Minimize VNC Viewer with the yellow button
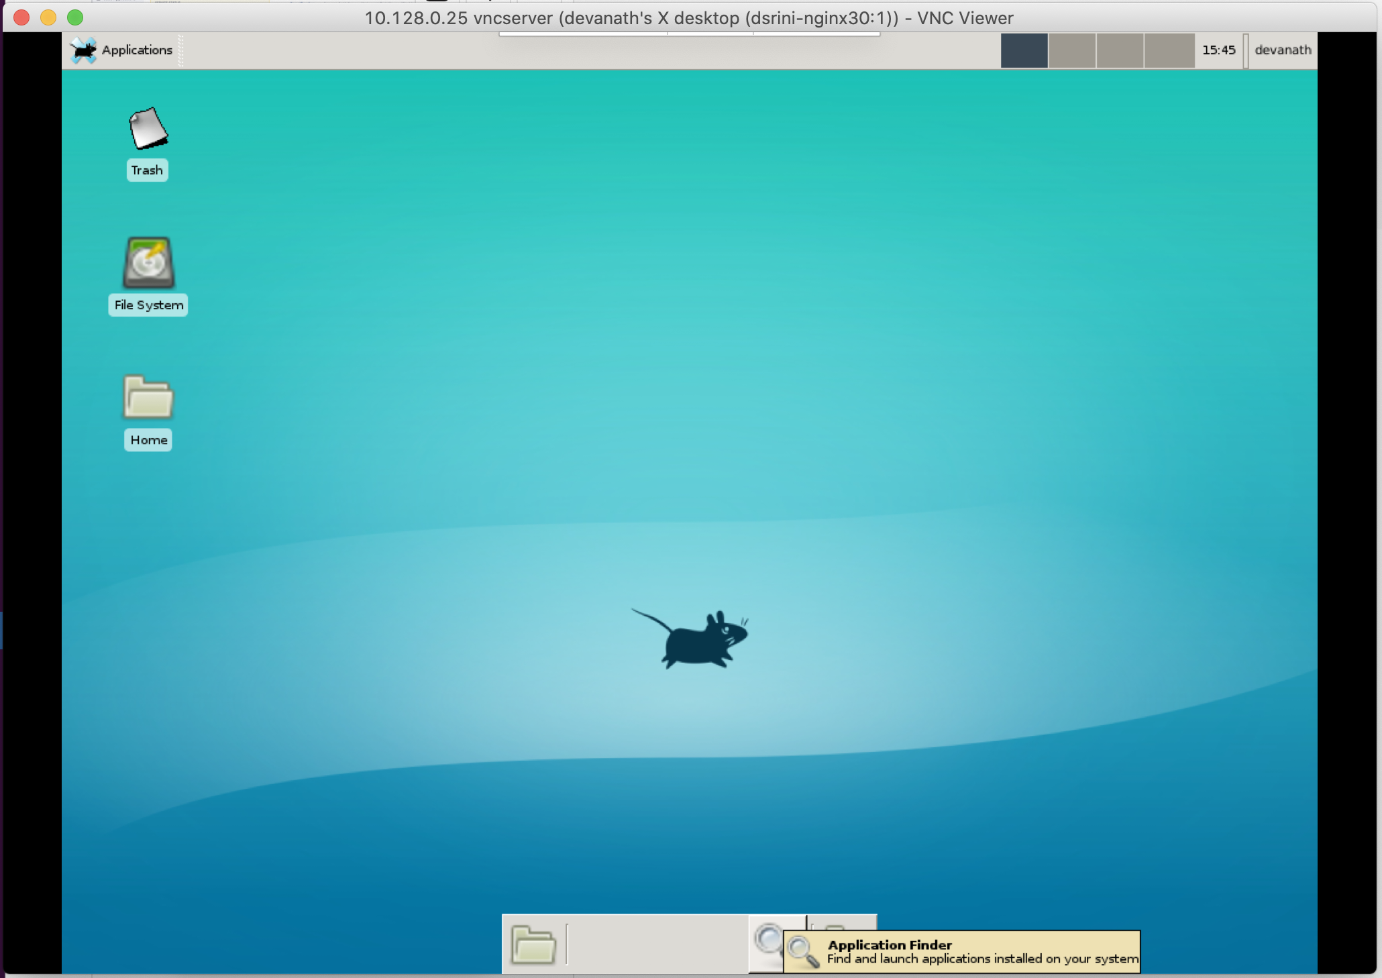This screenshot has height=978, width=1382. 48,17
